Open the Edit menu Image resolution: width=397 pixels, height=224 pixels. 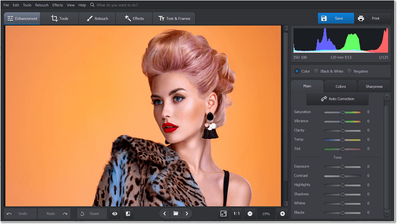(x=16, y=5)
